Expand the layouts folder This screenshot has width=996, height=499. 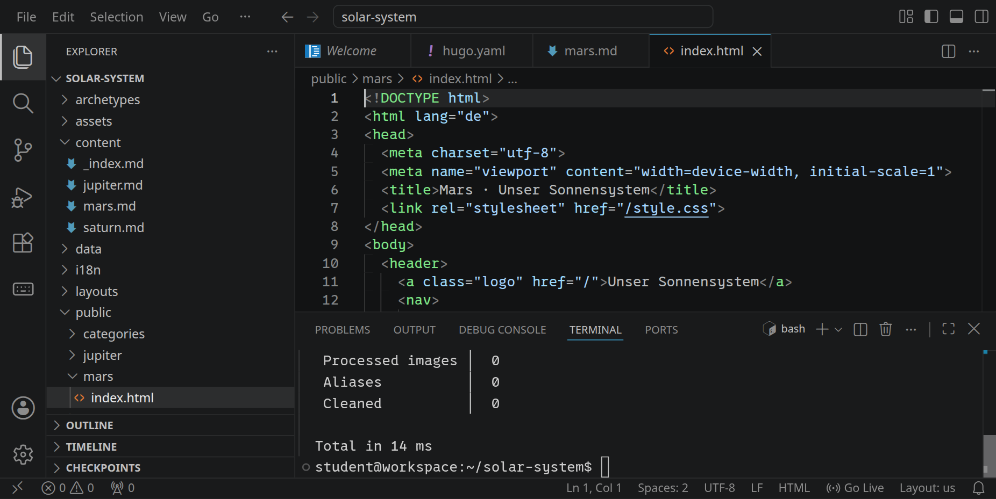(x=170, y=292)
